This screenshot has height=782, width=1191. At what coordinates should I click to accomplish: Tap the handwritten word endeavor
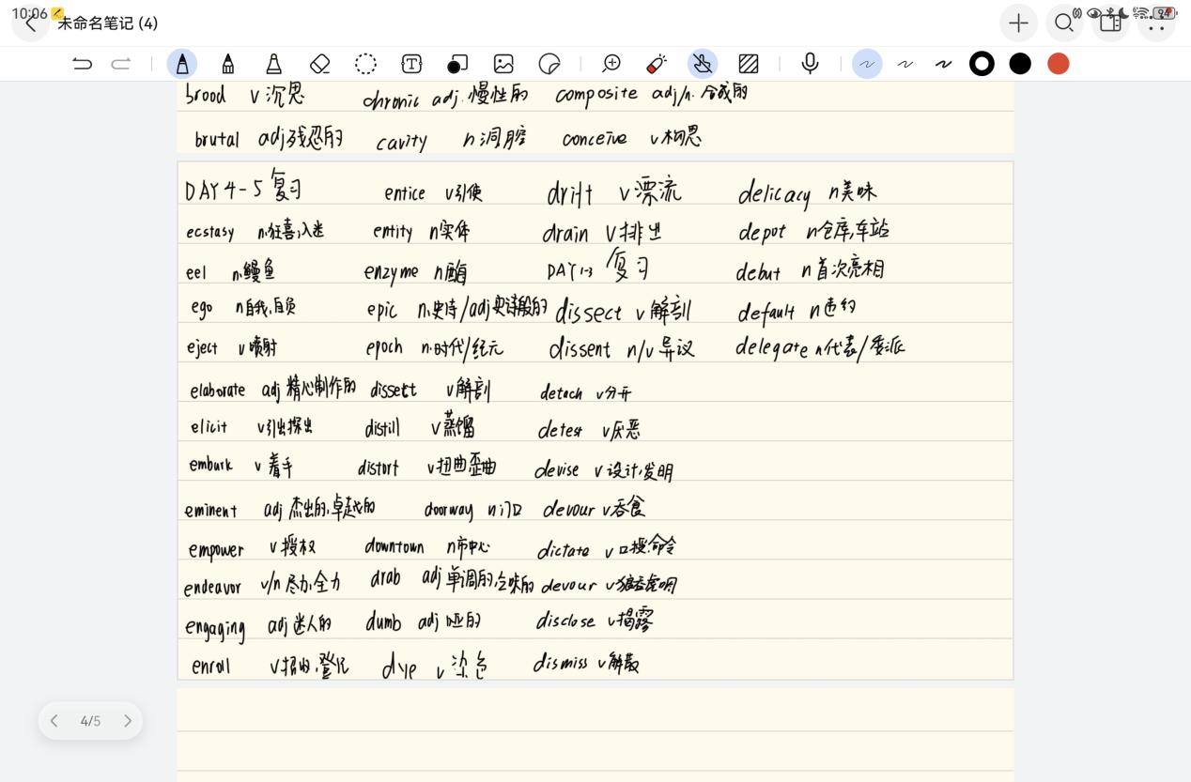tap(212, 589)
